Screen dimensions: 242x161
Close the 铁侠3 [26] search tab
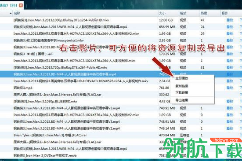[x=21, y=5]
